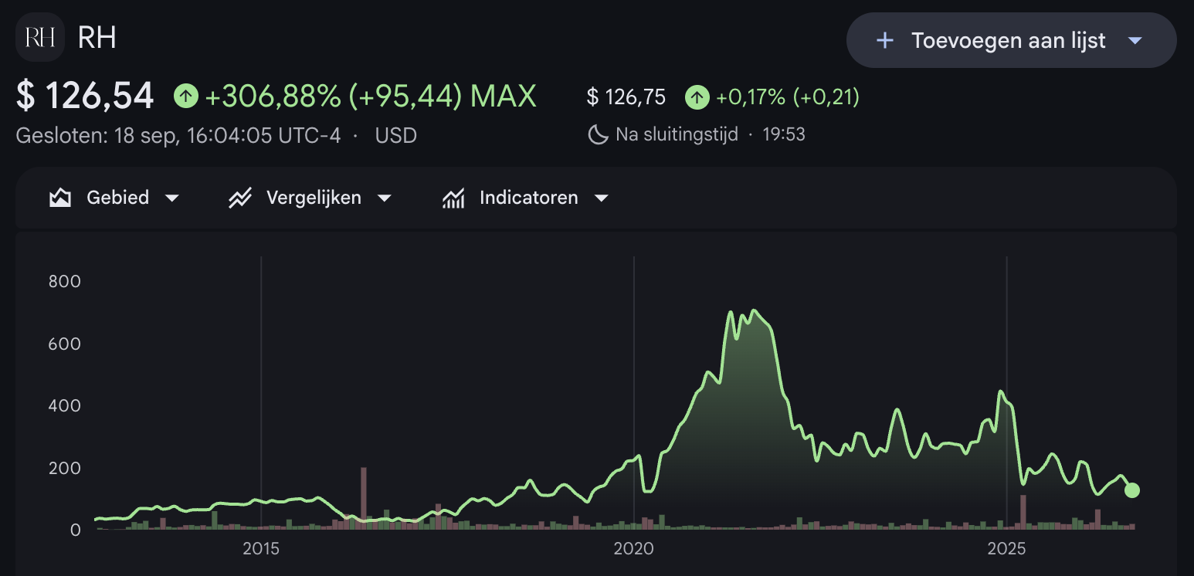Click the tall red volume bar after 2025
This screenshot has width=1194, height=576.
point(1023,512)
